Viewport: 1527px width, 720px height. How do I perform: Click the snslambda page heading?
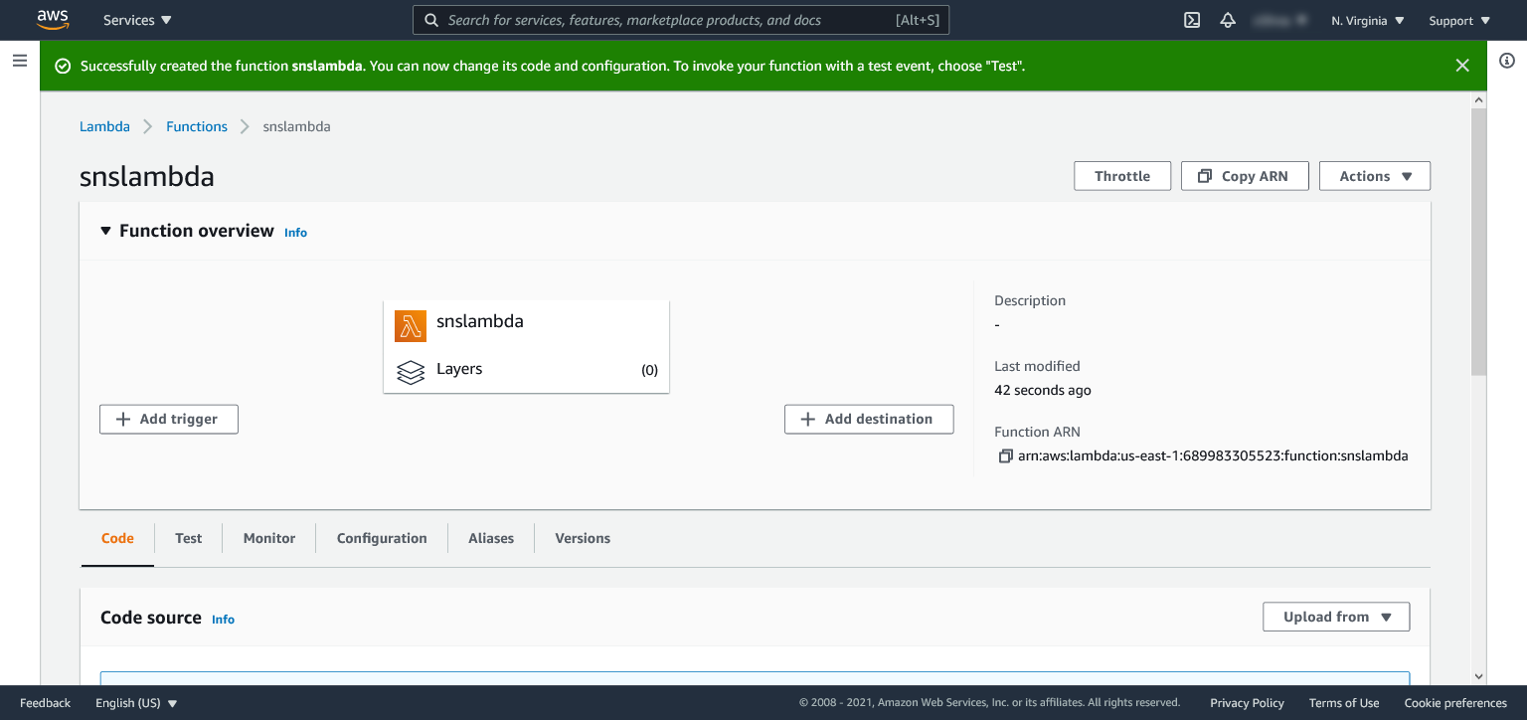[x=147, y=177]
